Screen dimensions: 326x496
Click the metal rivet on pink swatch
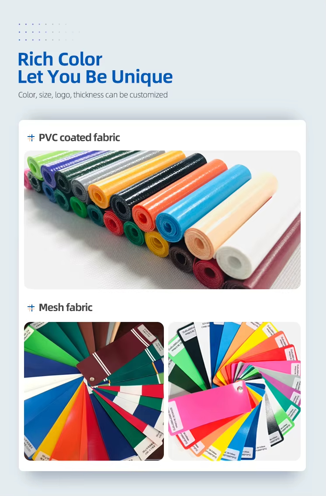point(240,389)
